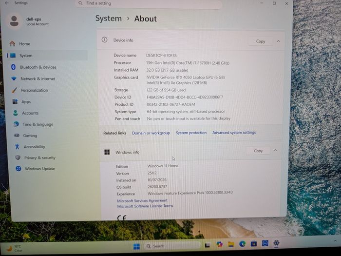
Task: Click Intel Iris Xe Graphics text
Action: coord(176,83)
